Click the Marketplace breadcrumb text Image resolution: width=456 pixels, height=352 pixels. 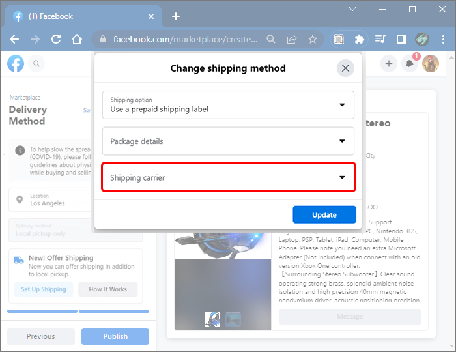[x=25, y=98]
